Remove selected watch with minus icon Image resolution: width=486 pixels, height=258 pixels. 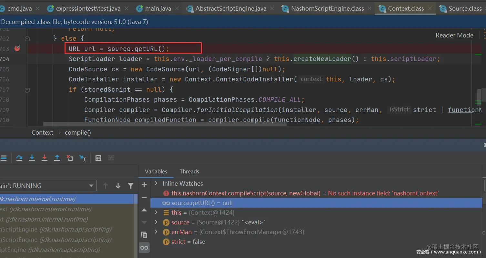click(144, 197)
